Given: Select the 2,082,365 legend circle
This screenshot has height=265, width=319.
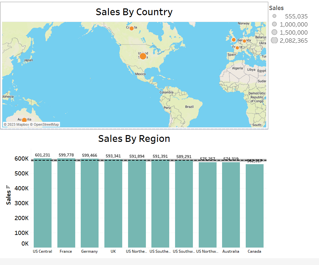Looking at the screenshot, I should (x=274, y=40).
